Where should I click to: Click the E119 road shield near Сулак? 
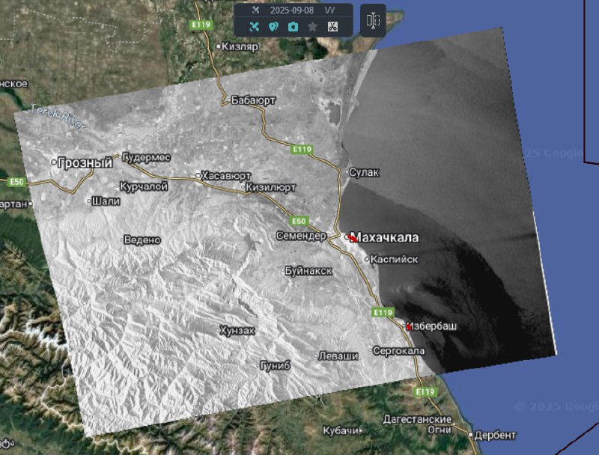[301, 150]
